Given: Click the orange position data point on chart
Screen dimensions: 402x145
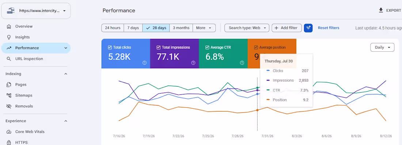Looking at the screenshot, I should 257,110.
